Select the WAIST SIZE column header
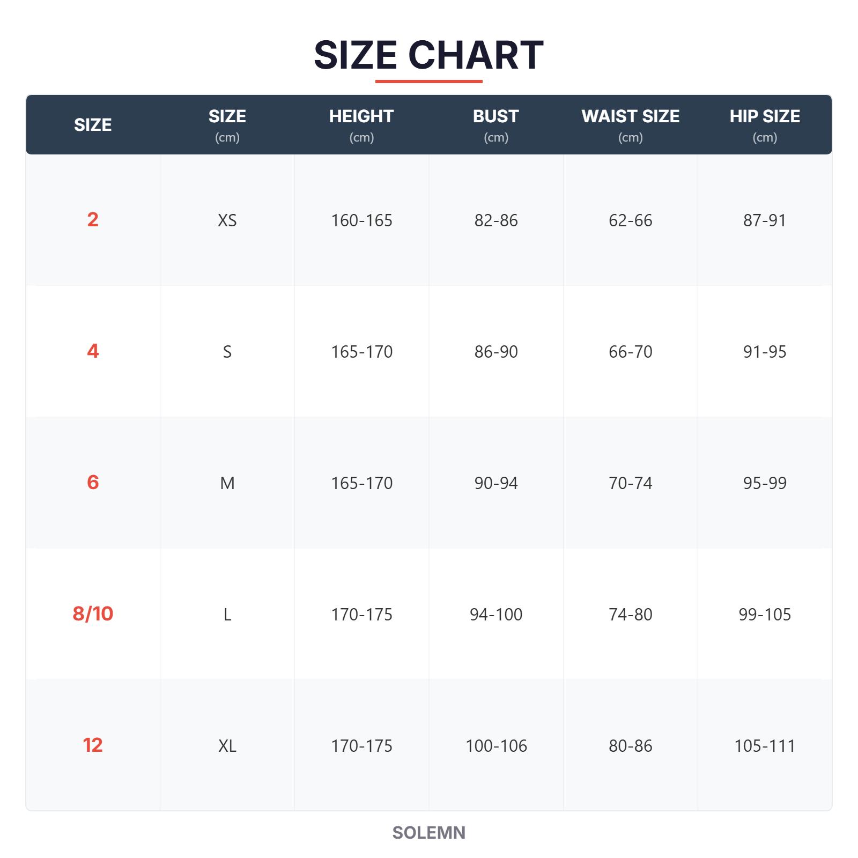Screen dimensions: 858x858 tap(630, 124)
